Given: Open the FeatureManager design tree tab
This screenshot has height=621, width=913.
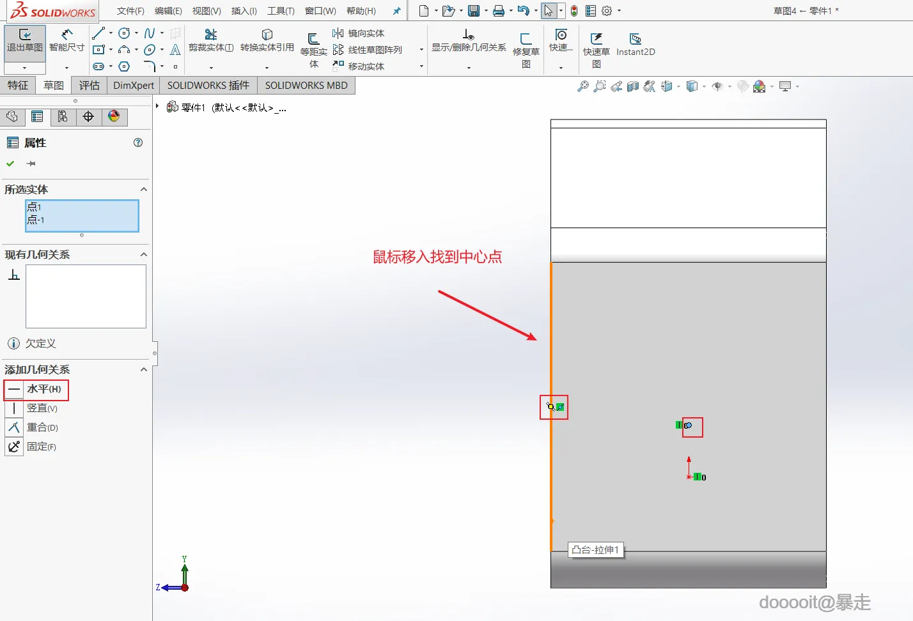Looking at the screenshot, I should tap(12, 116).
